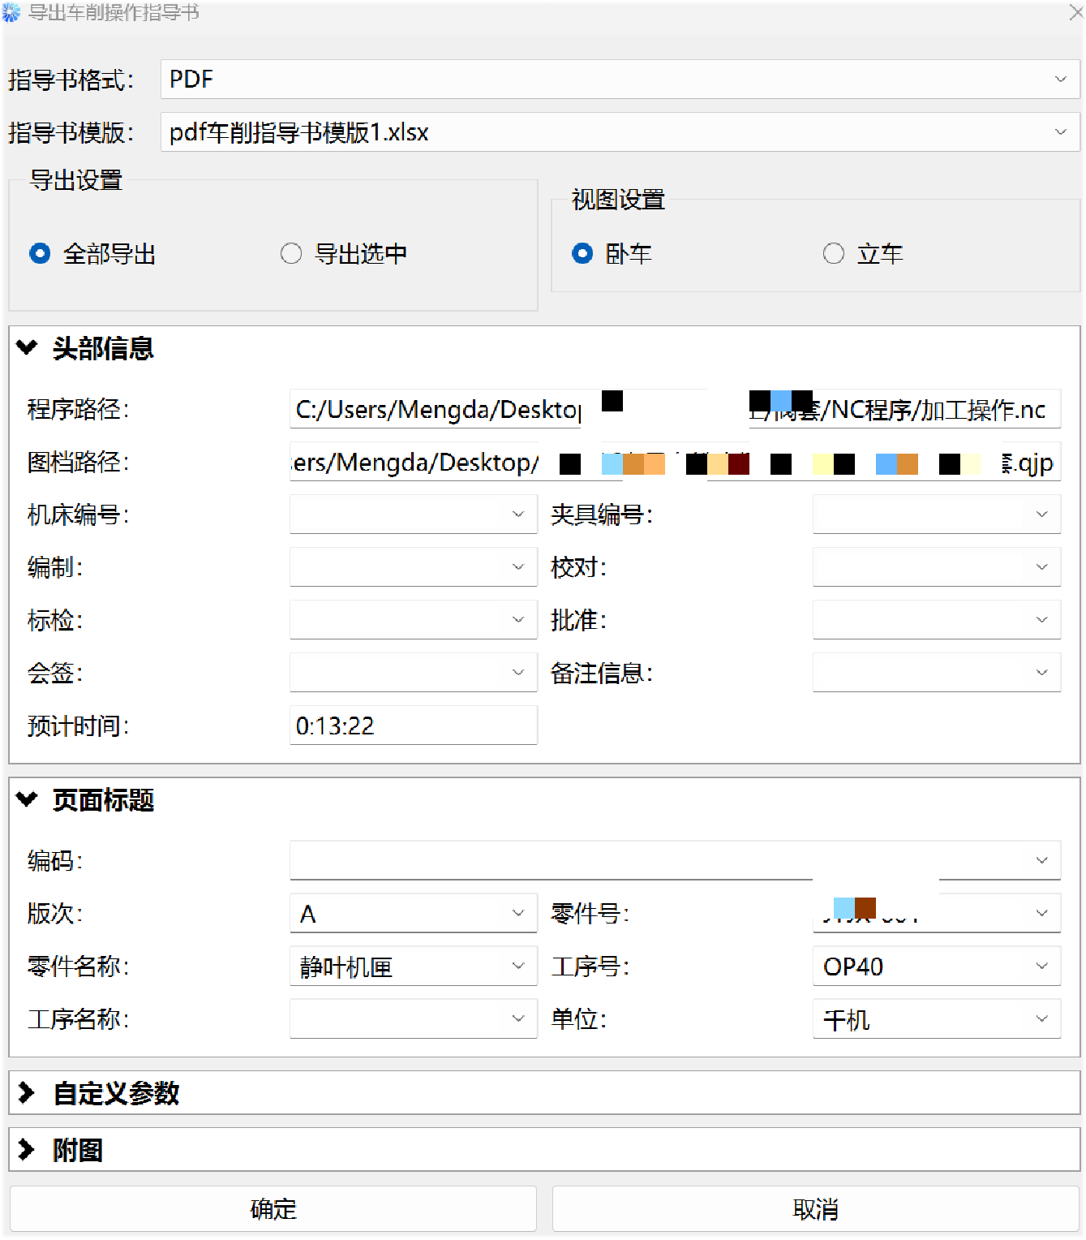Viewport: 1086px width, 1240px height.
Task: Expand the 机床编号 dropdown list
Action: (x=413, y=515)
